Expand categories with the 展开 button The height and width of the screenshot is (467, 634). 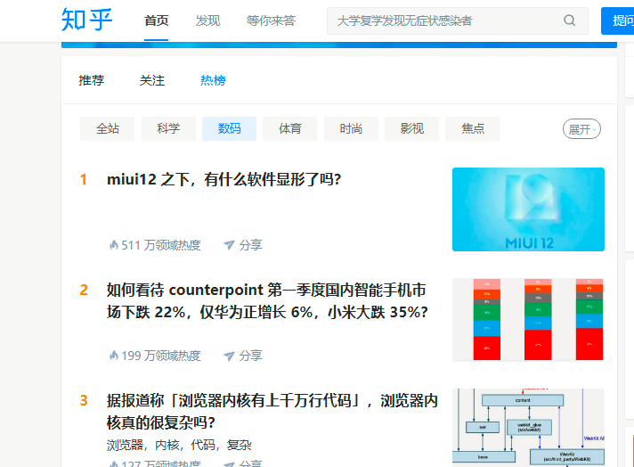581,129
